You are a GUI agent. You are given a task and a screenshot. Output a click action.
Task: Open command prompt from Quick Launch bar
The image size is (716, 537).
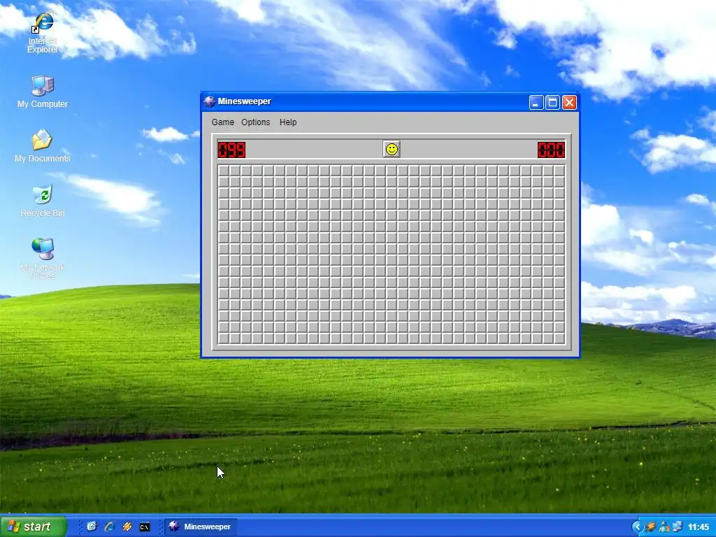click(144, 527)
